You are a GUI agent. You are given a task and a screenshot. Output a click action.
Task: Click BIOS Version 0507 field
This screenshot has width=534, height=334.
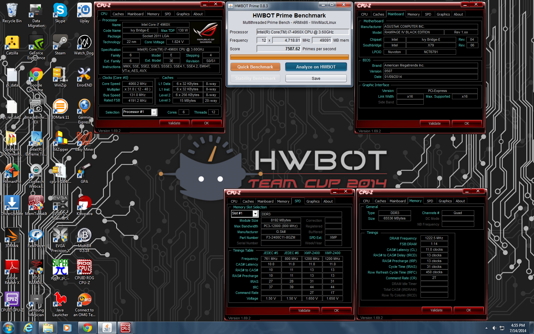click(x=431, y=71)
